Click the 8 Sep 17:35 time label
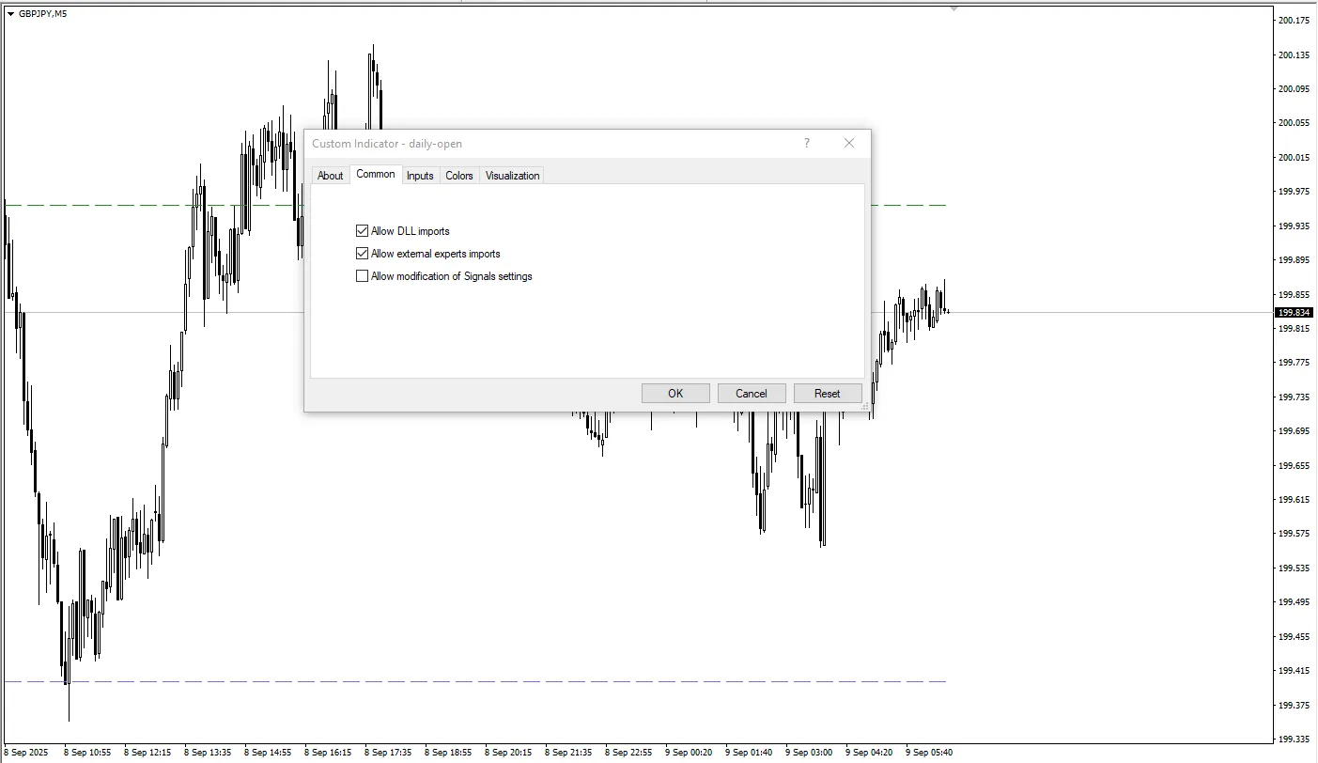1318x763 pixels. point(388,753)
